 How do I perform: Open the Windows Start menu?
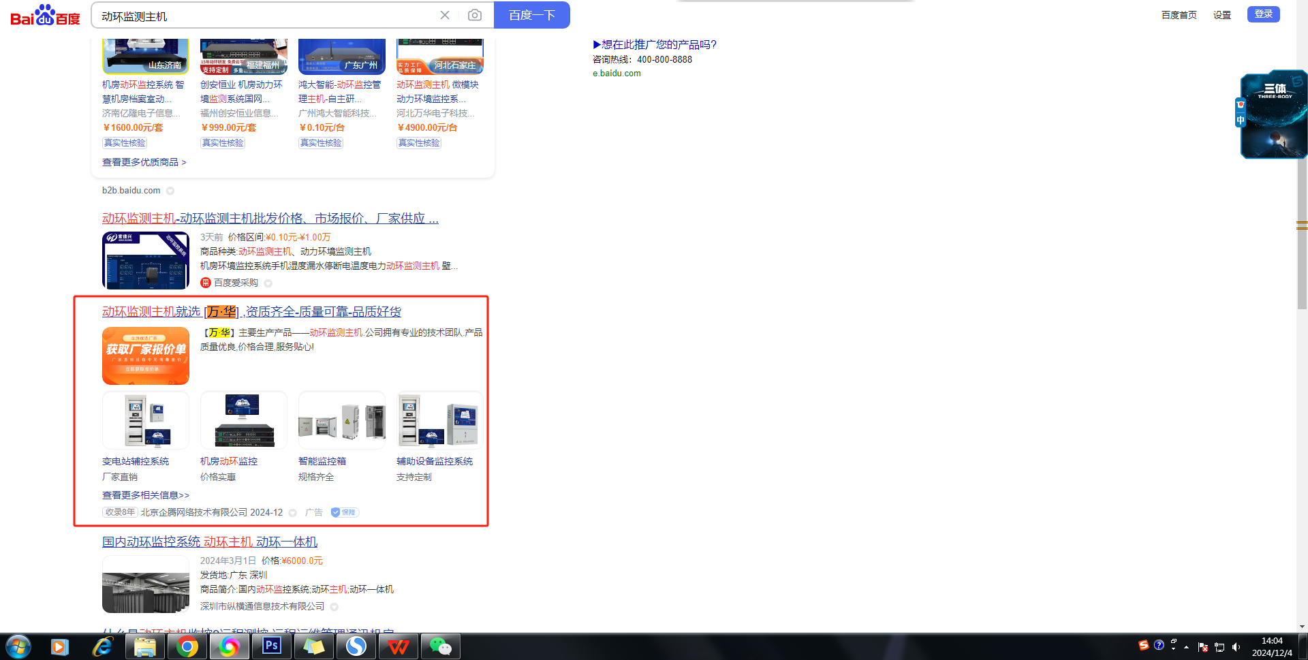click(18, 646)
